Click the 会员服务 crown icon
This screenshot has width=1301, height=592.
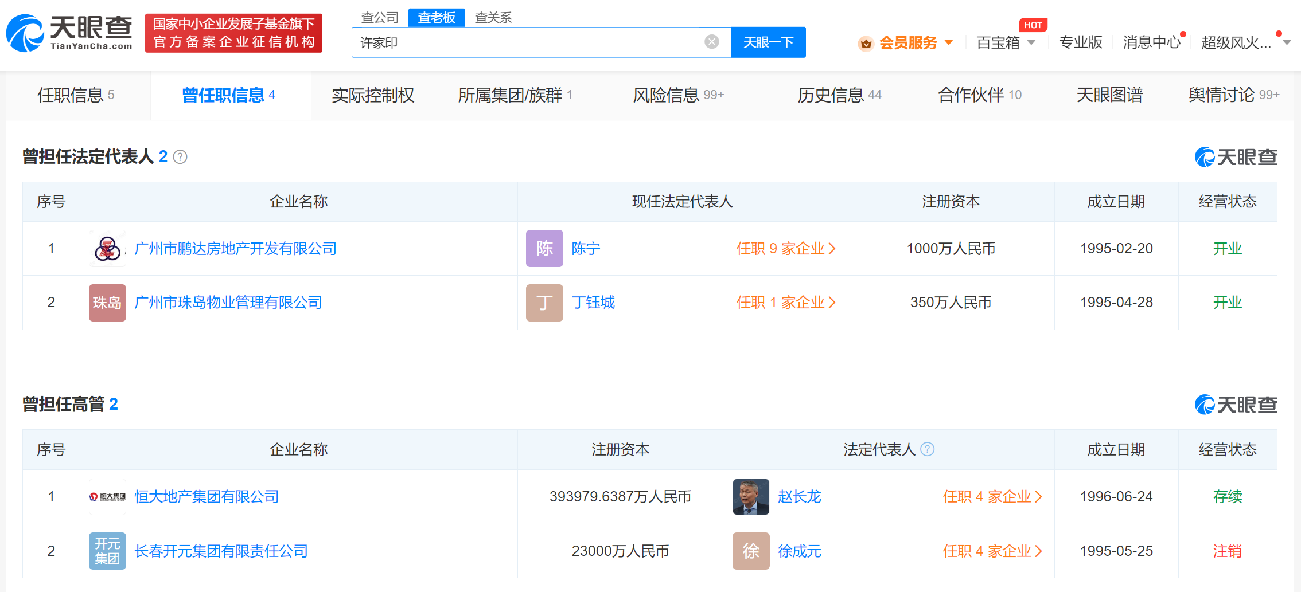(866, 43)
